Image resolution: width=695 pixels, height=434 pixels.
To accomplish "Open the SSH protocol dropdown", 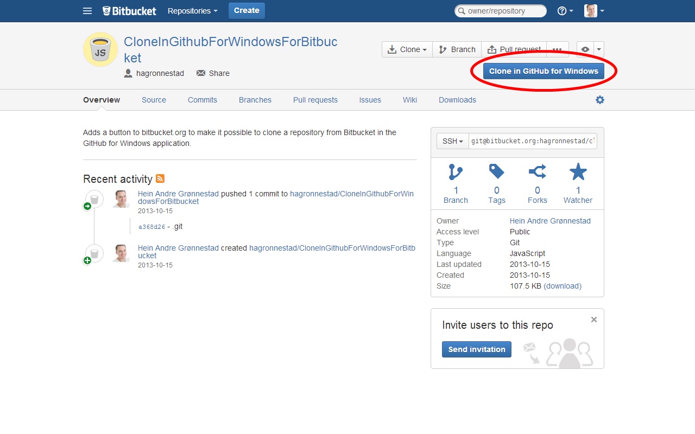I will (453, 141).
